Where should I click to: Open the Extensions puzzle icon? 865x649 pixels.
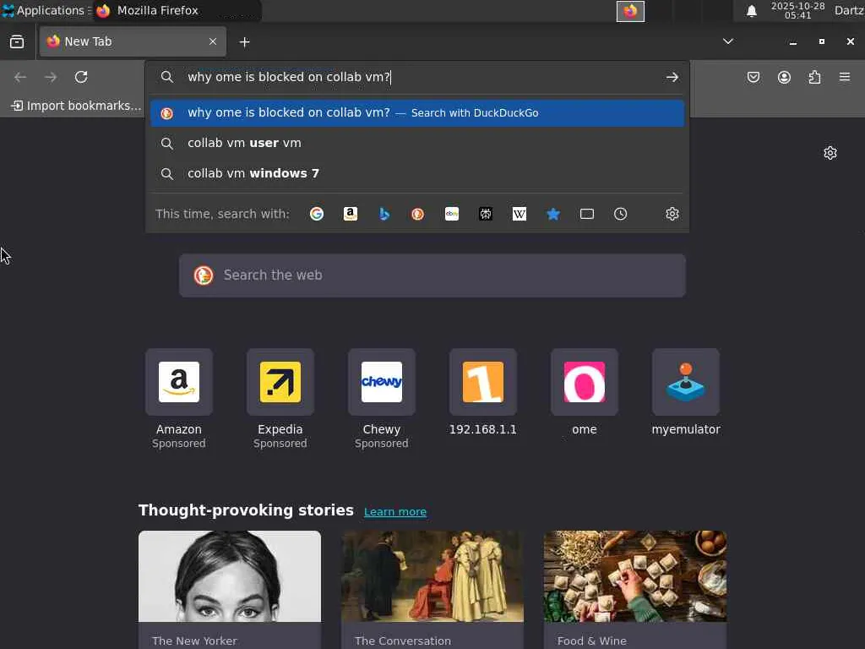pyautogui.click(x=814, y=77)
